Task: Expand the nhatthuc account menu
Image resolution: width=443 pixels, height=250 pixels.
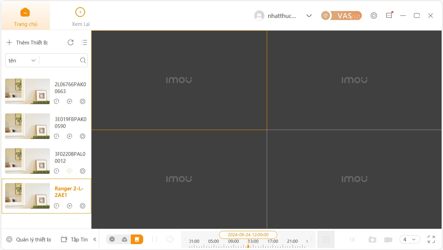Action: click(309, 16)
